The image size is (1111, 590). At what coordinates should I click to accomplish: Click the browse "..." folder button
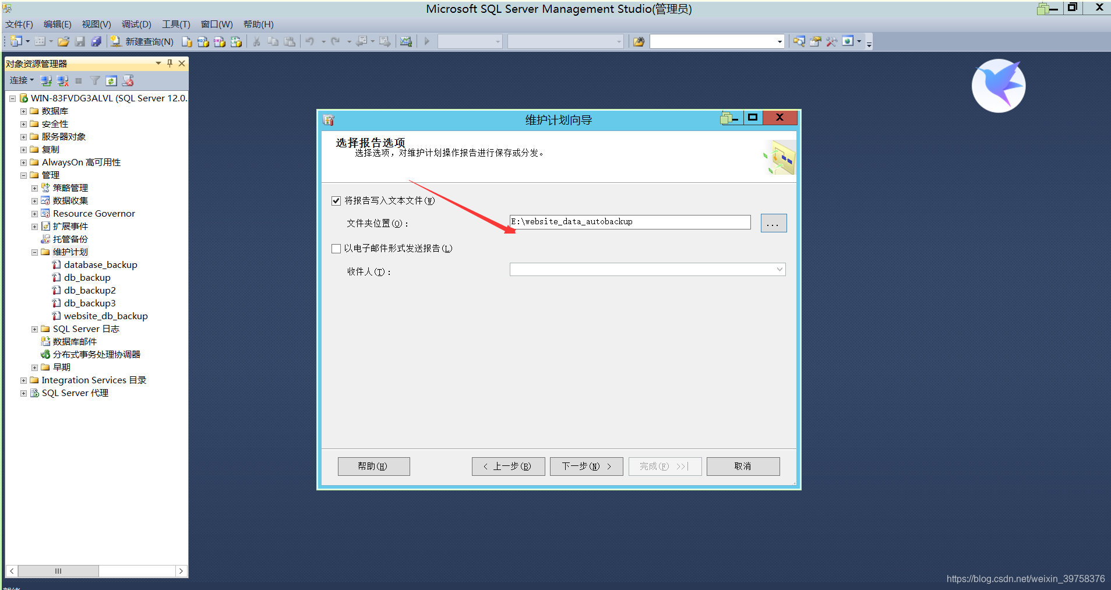click(774, 223)
